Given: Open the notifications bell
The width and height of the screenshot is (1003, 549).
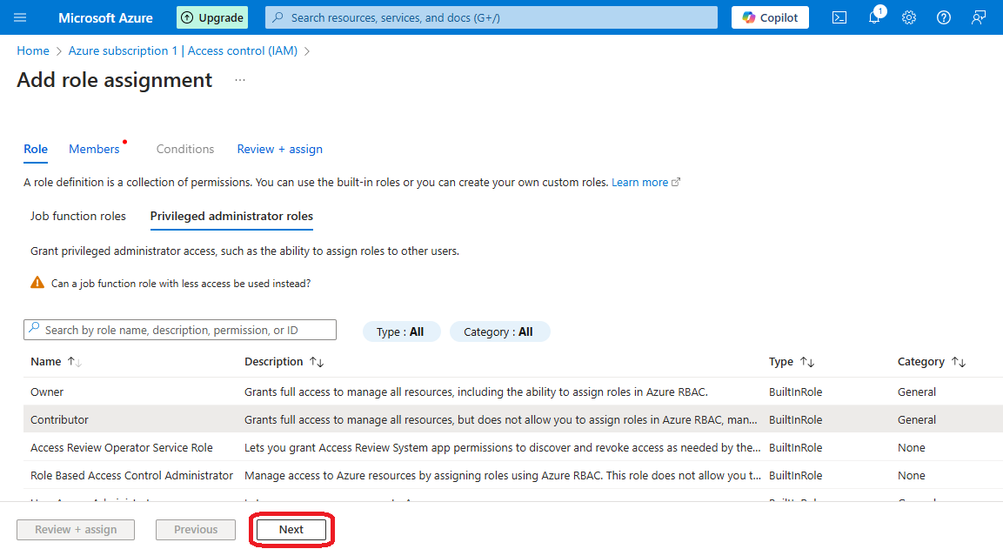Looking at the screenshot, I should click(874, 17).
